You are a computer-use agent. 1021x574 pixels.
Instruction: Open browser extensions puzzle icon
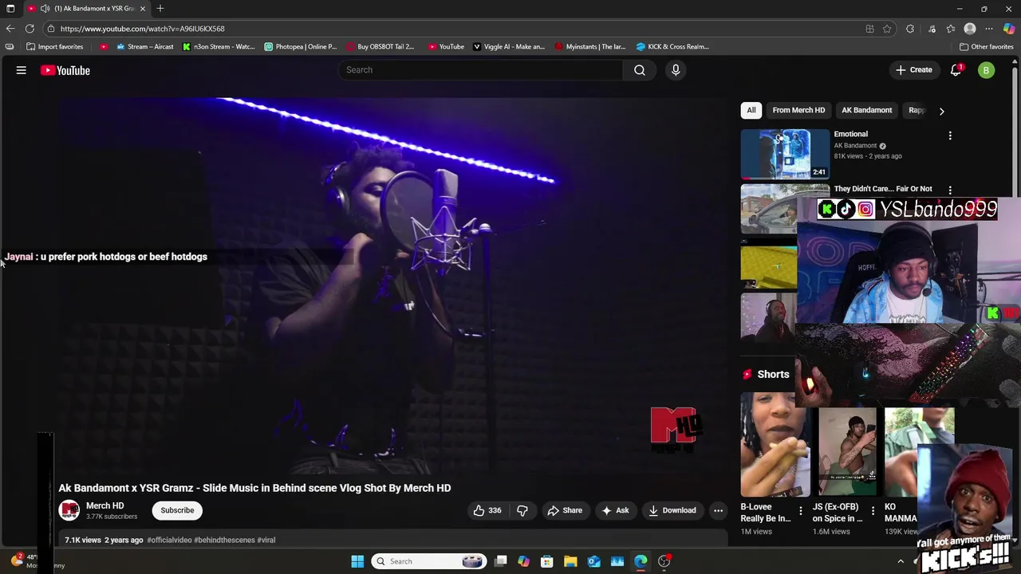click(x=910, y=29)
